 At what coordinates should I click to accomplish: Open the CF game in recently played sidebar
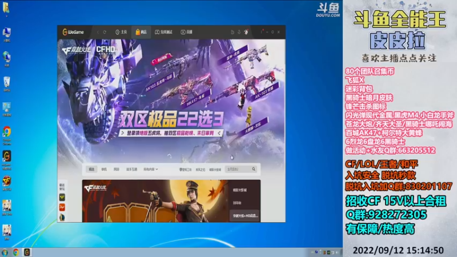click(x=62, y=198)
